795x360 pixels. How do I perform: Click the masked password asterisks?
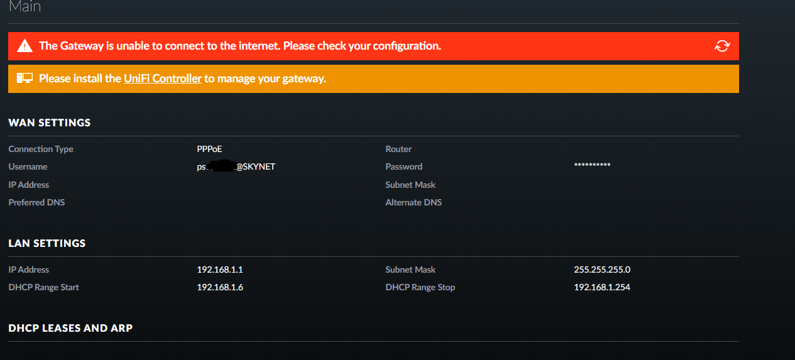[592, 165]
